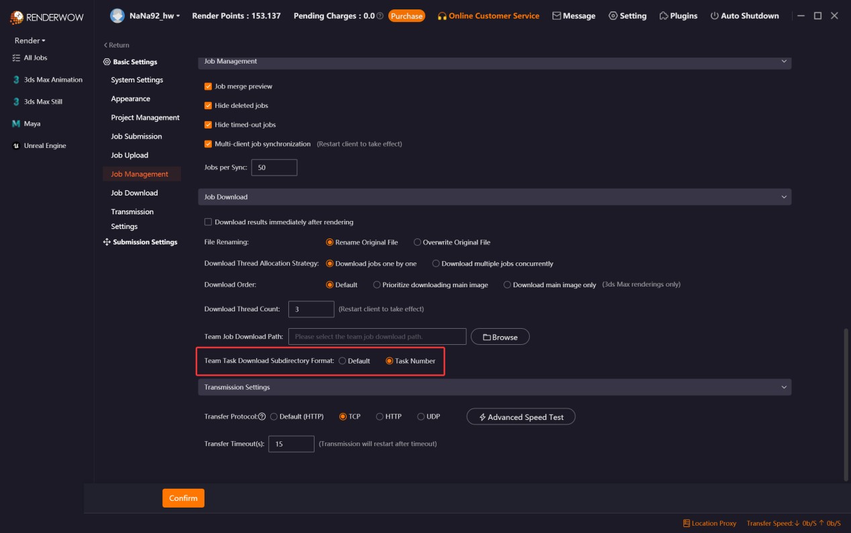Select Download main image only
The image size is (851, 533).
pos(507,285)
